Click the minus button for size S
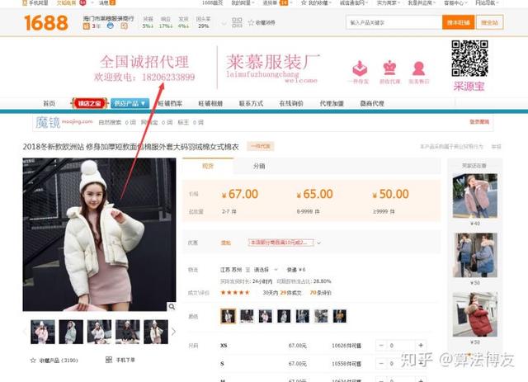 pyautogui.click(x=381, y=364)
